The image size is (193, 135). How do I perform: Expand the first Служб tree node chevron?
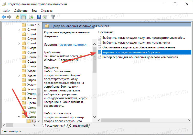click(19, 30)
